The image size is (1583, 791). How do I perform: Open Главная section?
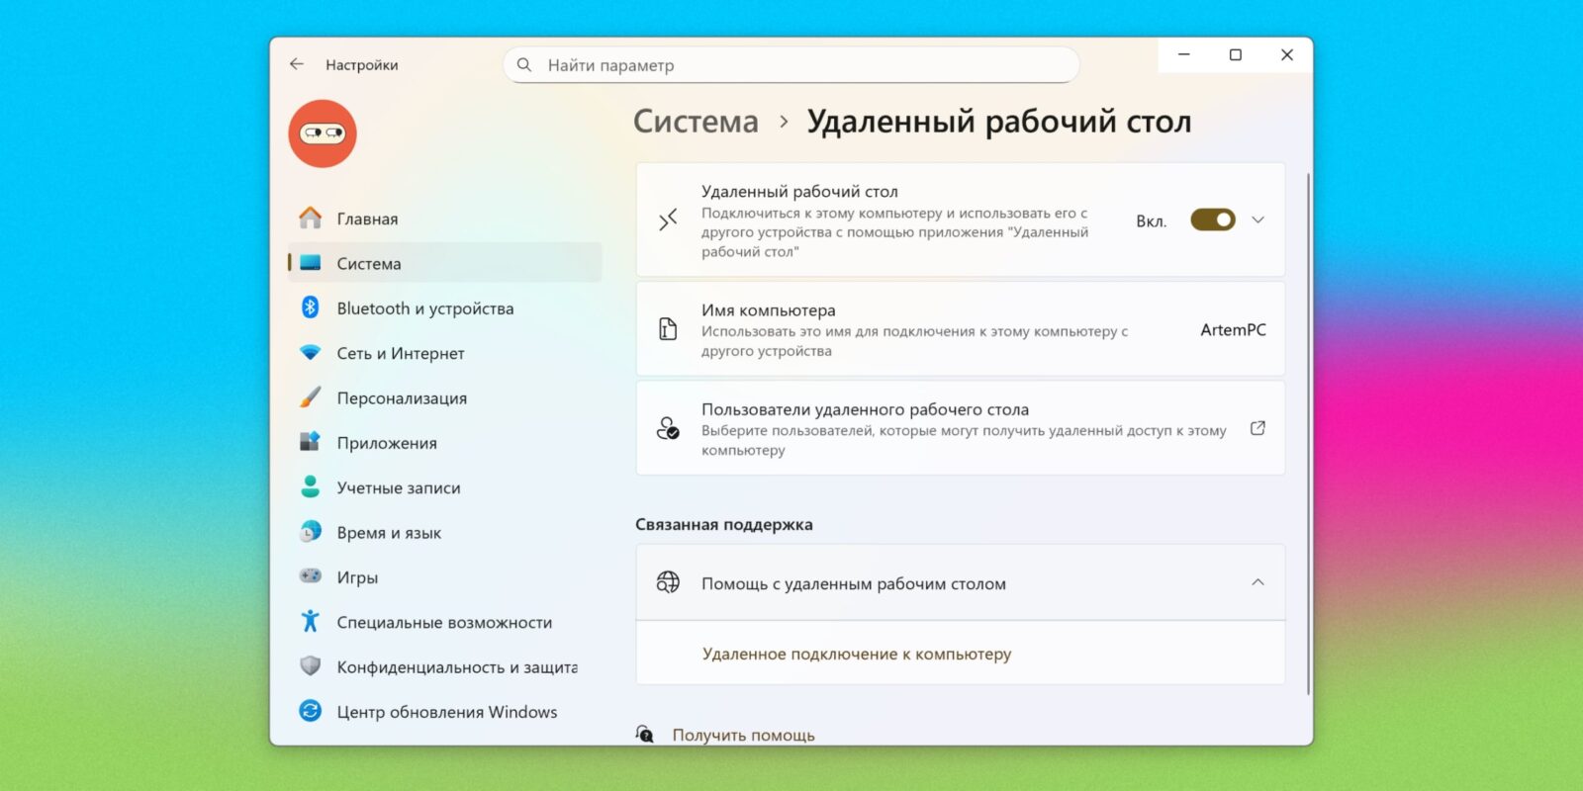pyautogui.click(x=444, y=219)
